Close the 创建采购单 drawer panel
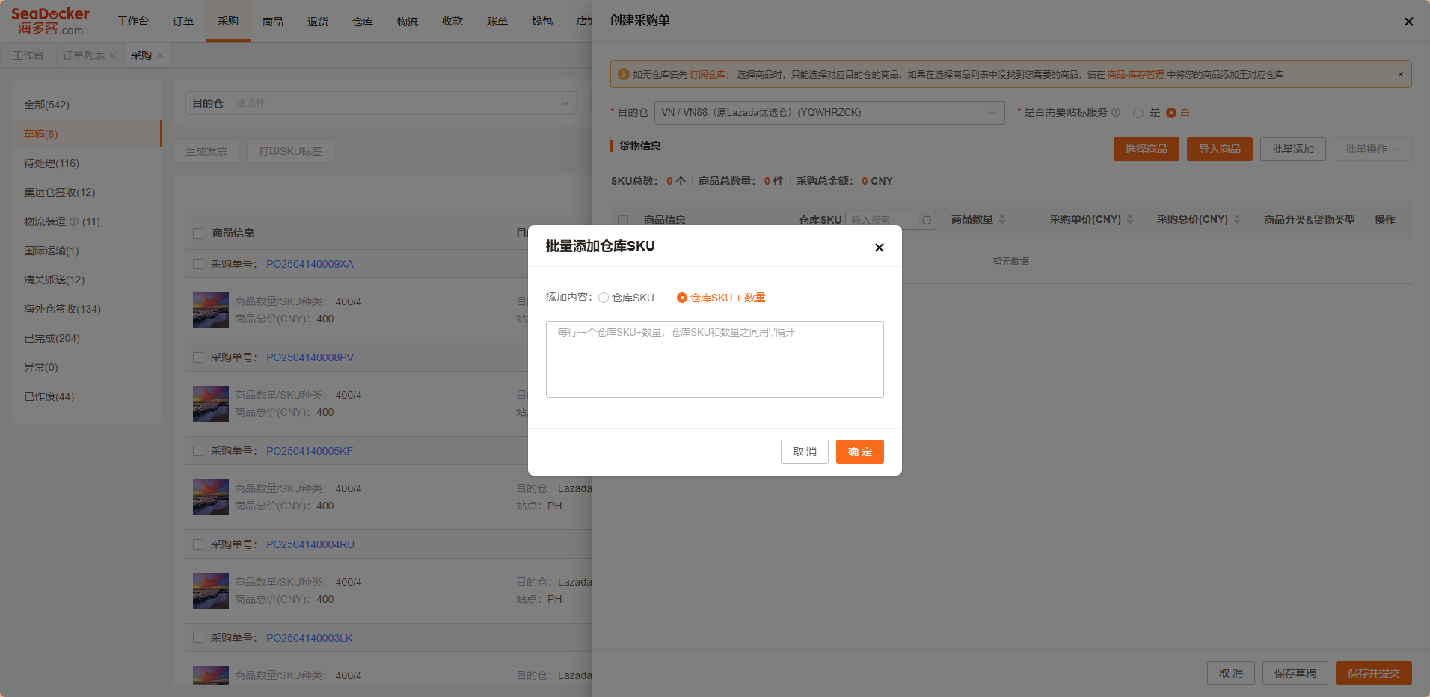The height and width of the screenshot is (697, 1430). pos(1408,22)
